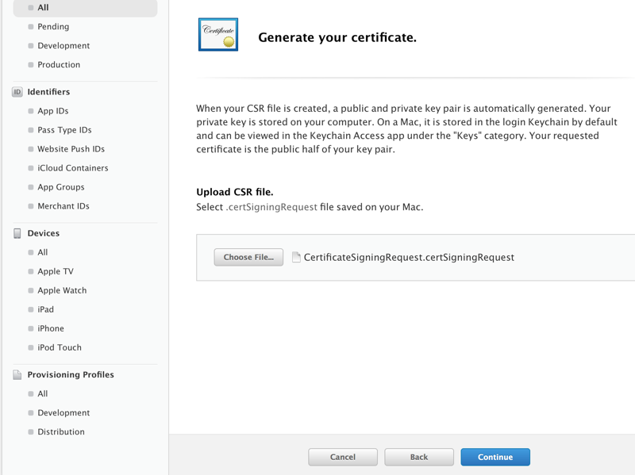Viewport: 635px width, 475px height.
Task: Open App IDs under Identifiers
Action: click(53, 111)
